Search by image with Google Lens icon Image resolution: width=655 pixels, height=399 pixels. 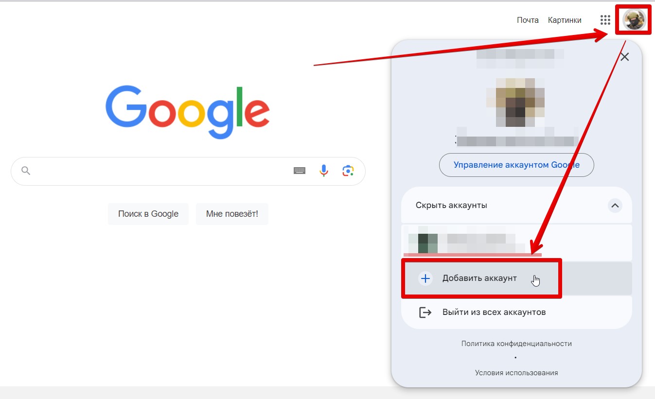click(x=348, y=171)
